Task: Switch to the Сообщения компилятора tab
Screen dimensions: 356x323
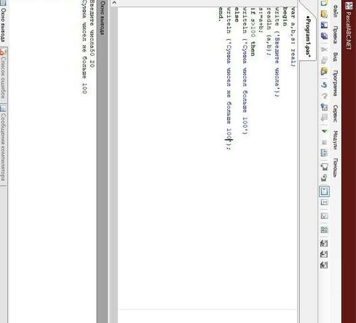Action: pyautogui.click(x=3, y=145)
